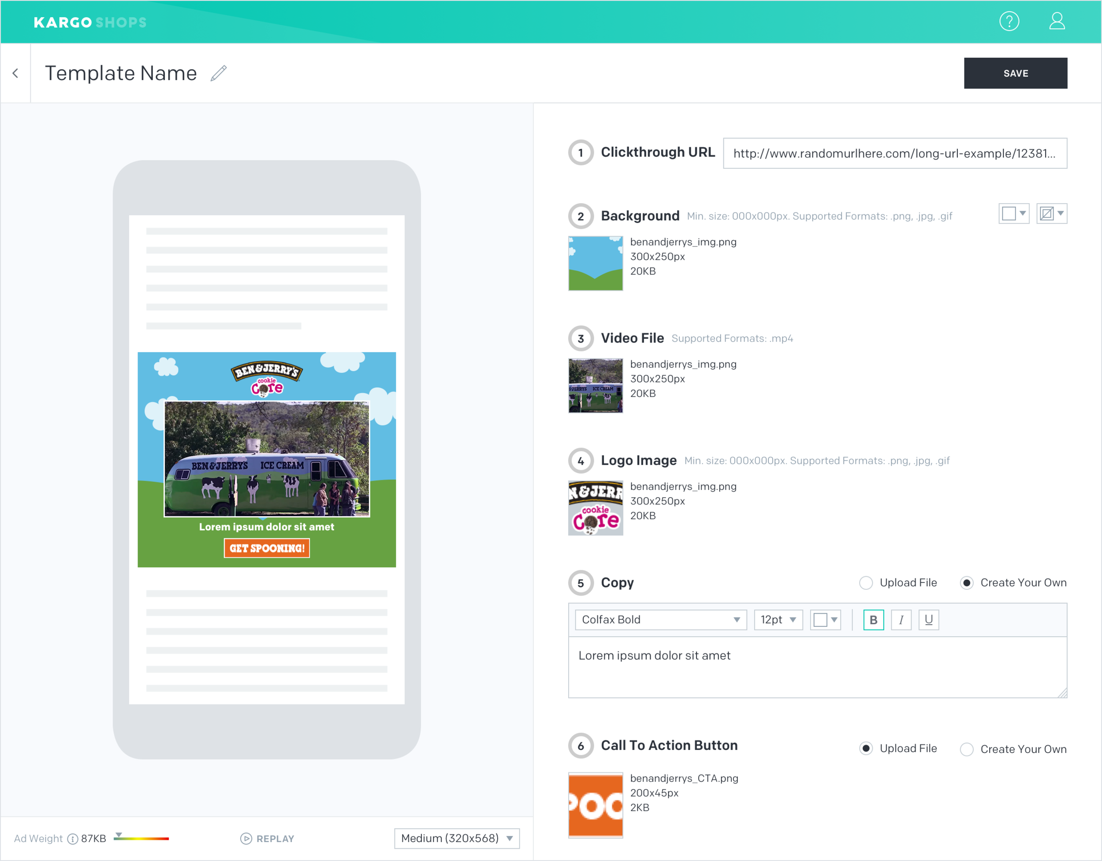Viewport: 1102px width, 861px height.
Task: Click the Background image thumbnail
Action: point(596,264)
